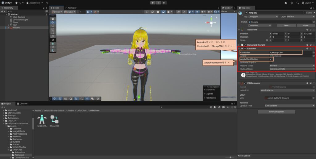
Task: Open Animators folder in Project tree
Action: tap(19, 155)
